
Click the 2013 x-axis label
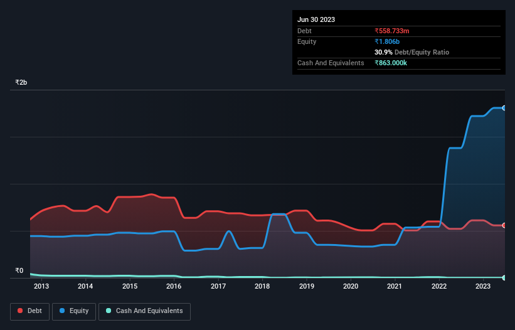(41, 286)
